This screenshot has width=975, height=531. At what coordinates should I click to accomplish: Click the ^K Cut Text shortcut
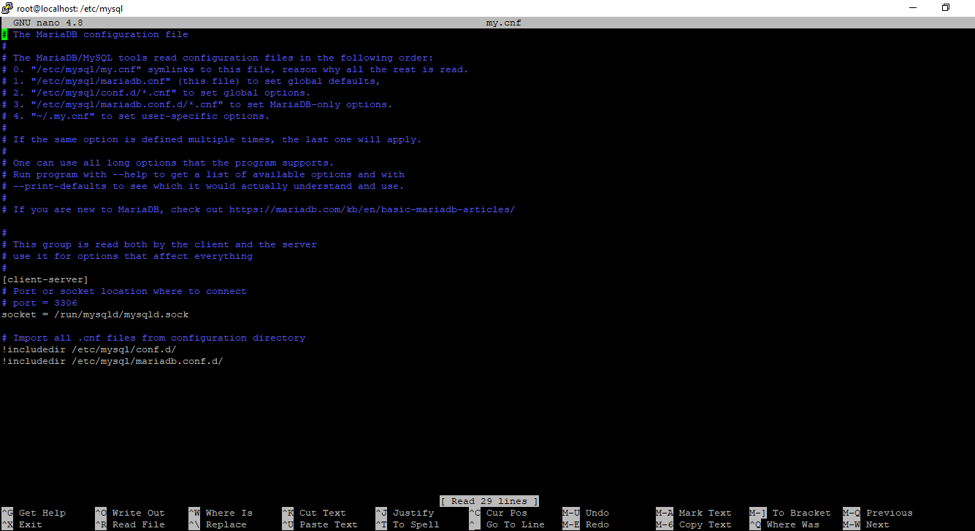(x=314, y=513)
